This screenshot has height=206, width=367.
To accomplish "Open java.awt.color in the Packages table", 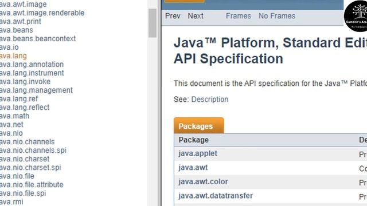I will pos(203,181).
